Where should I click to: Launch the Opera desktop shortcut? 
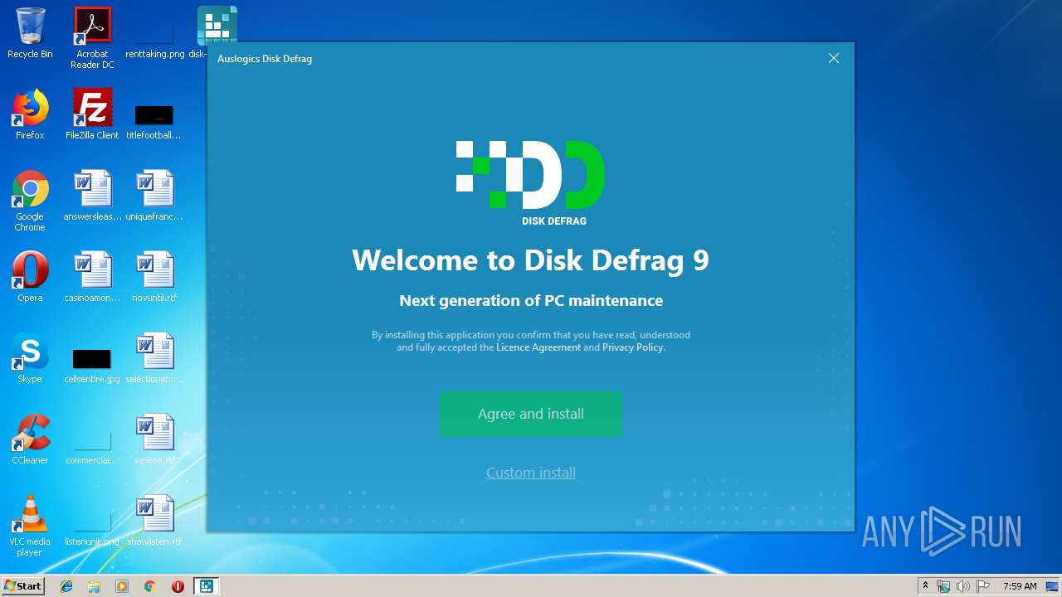click(30, 277)
